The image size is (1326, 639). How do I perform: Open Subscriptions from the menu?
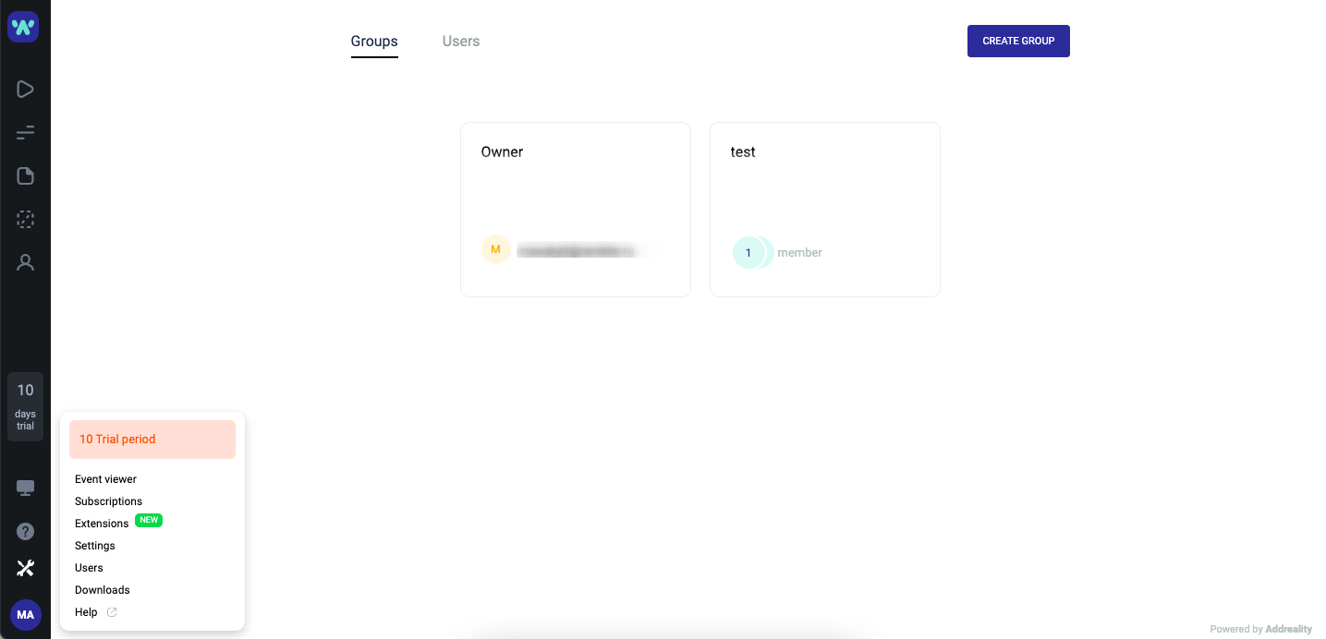(x=108, y=501)
